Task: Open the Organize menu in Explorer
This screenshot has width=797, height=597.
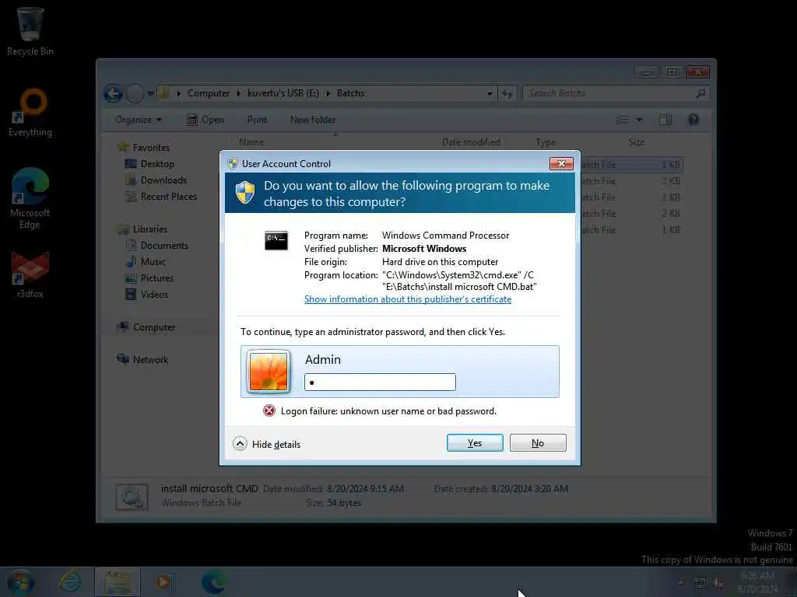Action: [x=139, y=120]
